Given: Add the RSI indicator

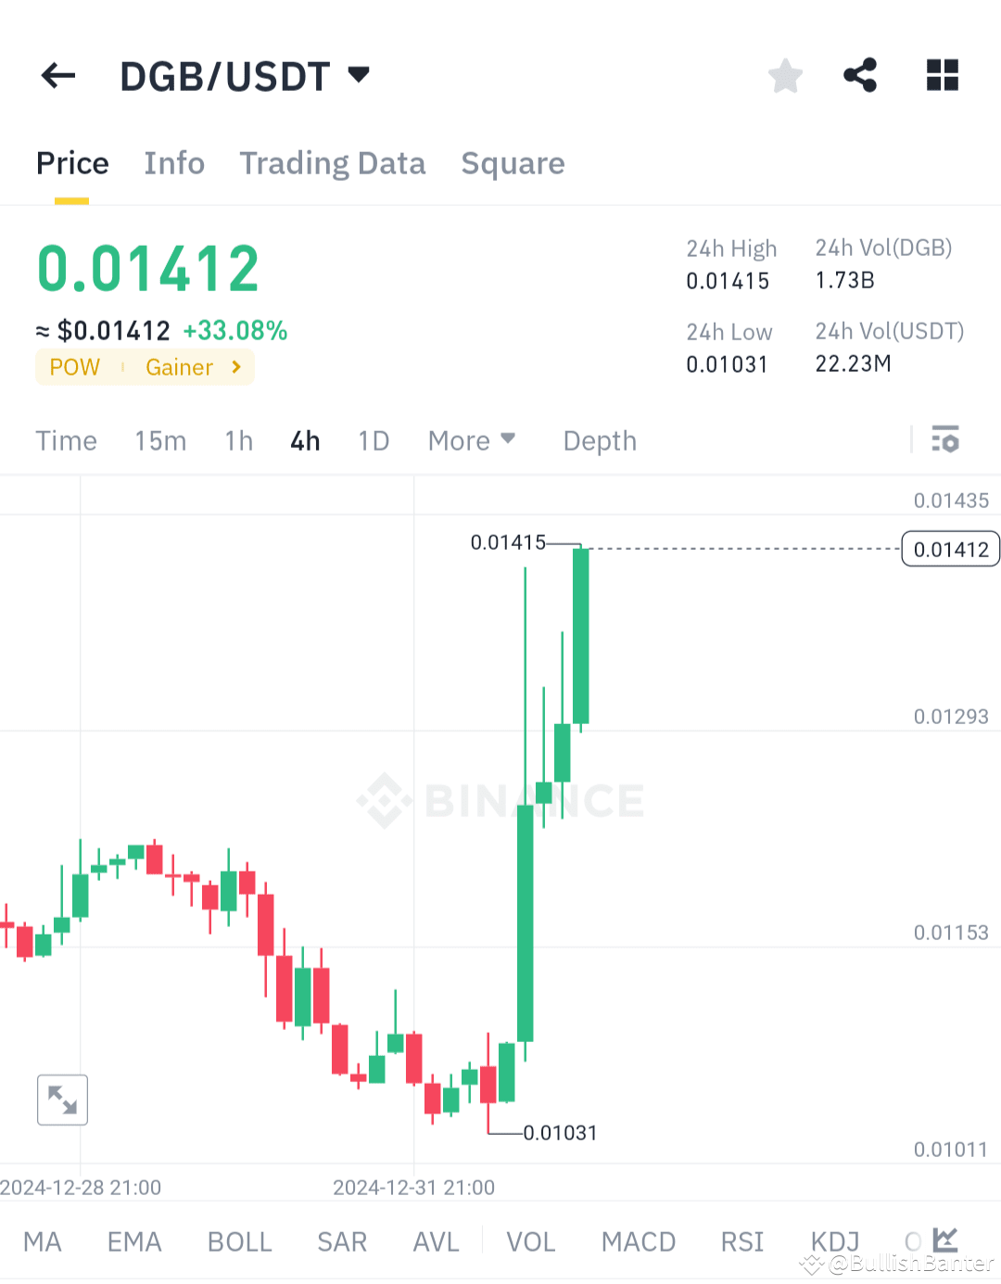Looking at the screenshot, I should [x=741, y=1241].
